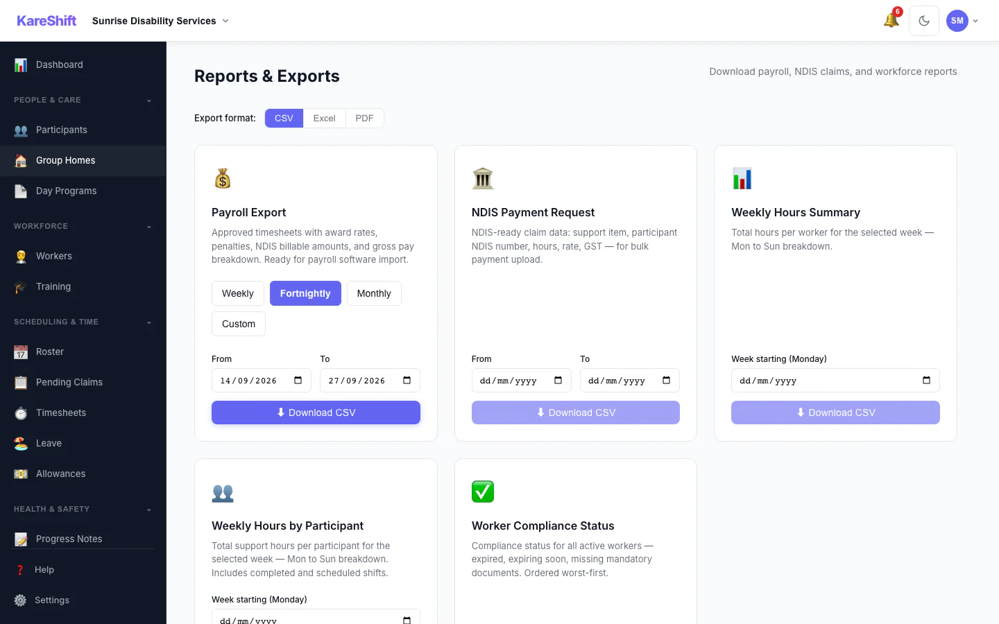Click the Day Programs document icon
The image size is (999, 624).
click(x=21, y=191)
